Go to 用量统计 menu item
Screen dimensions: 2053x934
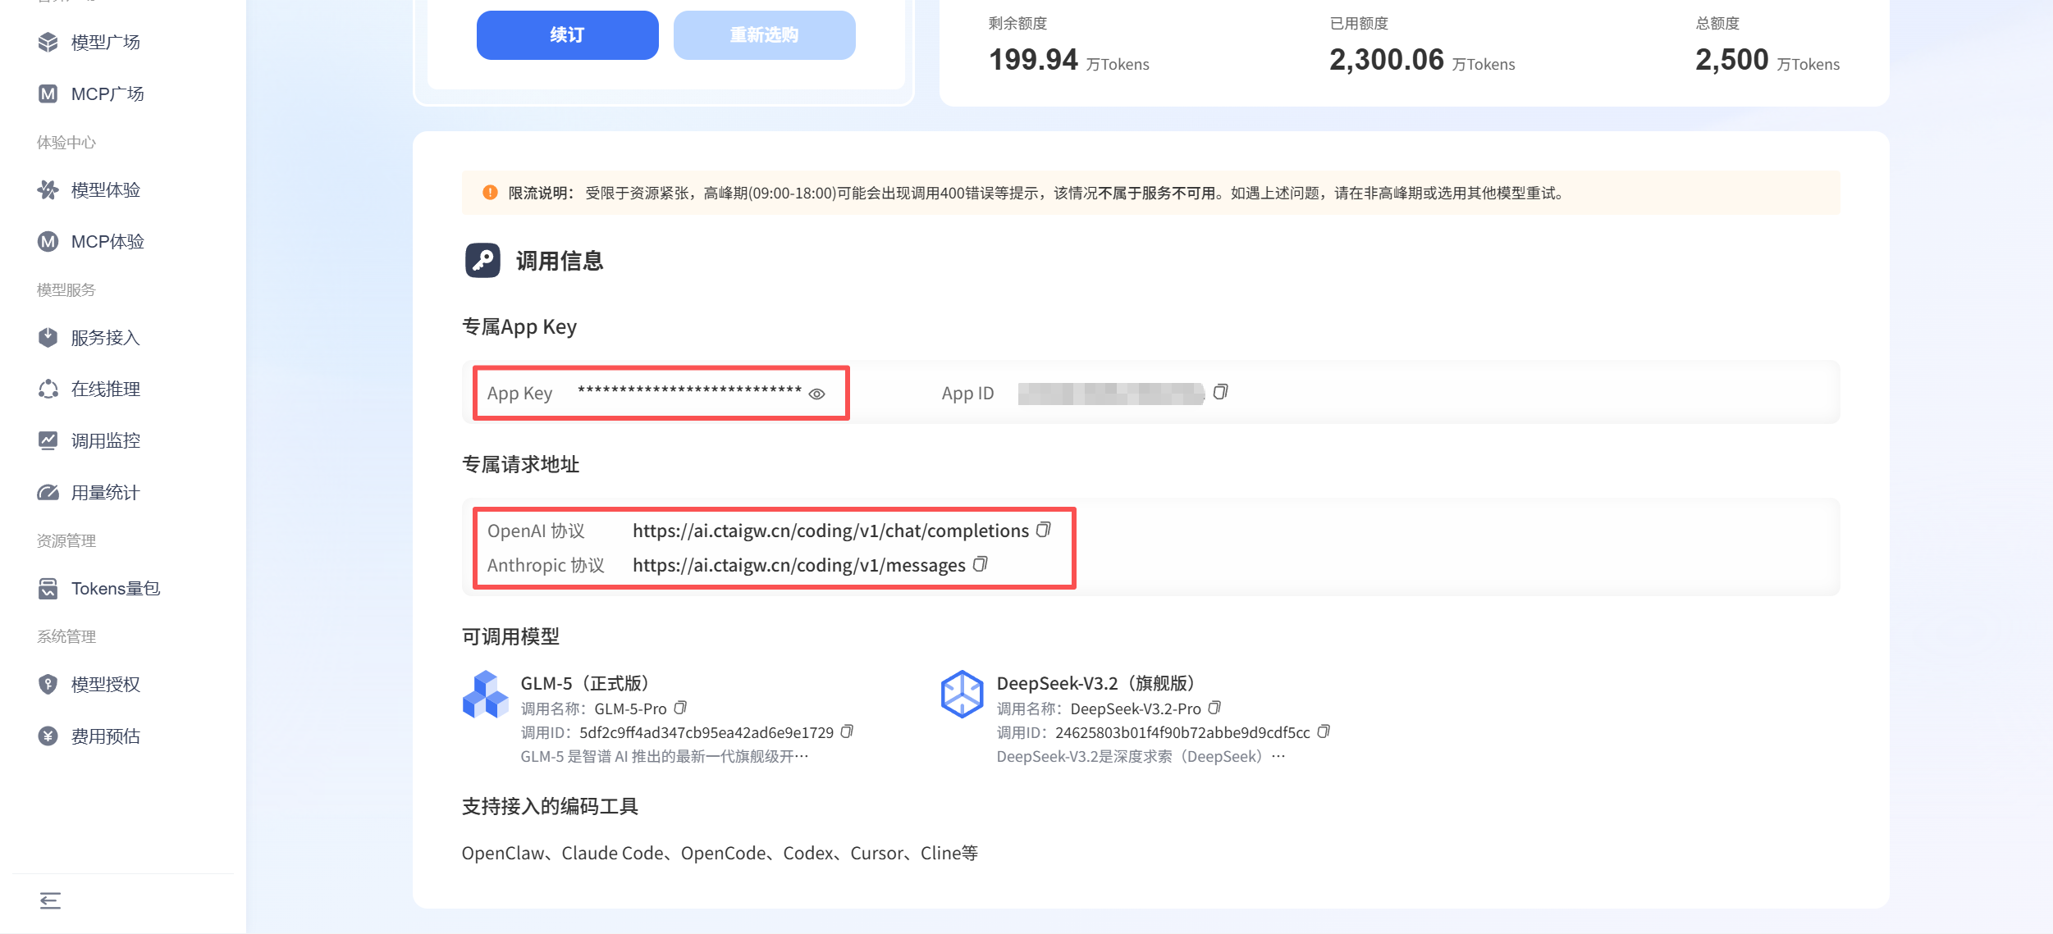(x=106, y=492)
